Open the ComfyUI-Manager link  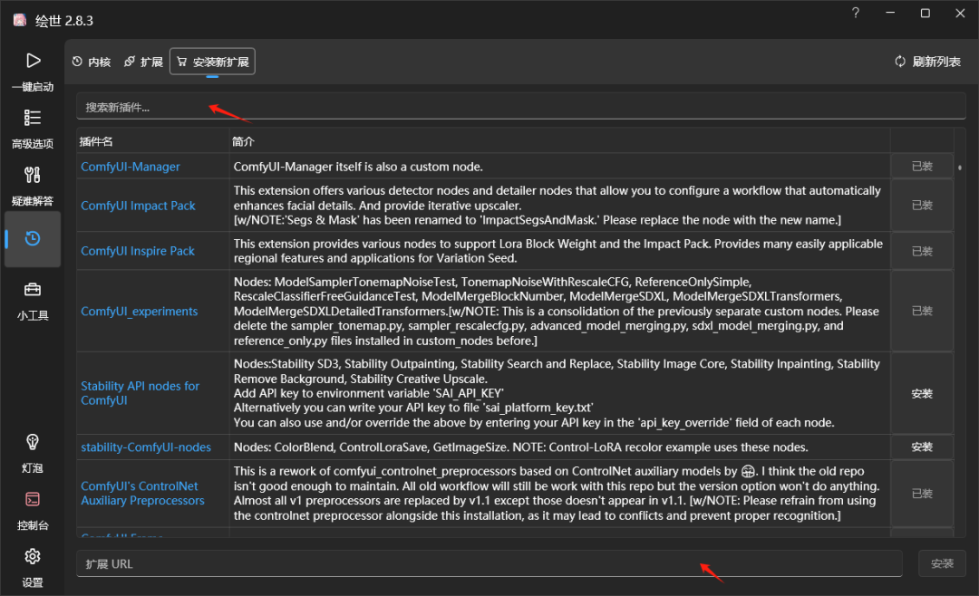pos(130,167)
